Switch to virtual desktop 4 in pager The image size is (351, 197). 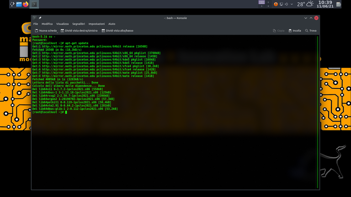[x=267, y=6]
